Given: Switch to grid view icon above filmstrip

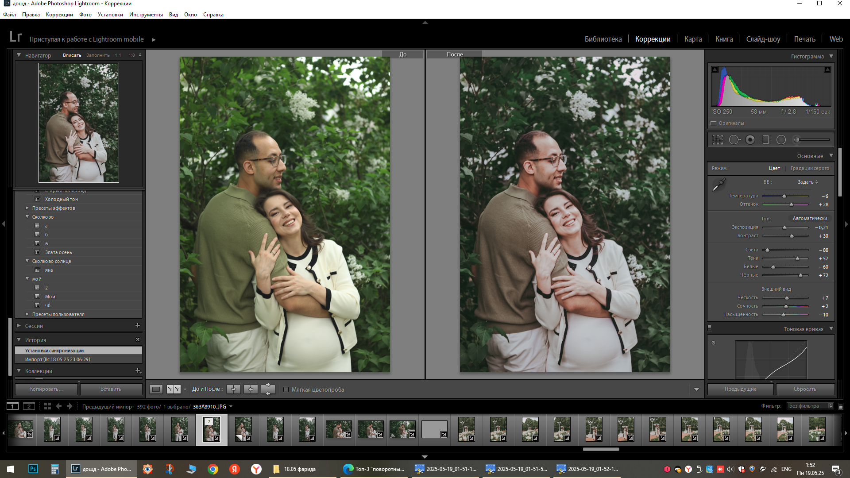Looking at the screenshot, I should tap(47, 406).
